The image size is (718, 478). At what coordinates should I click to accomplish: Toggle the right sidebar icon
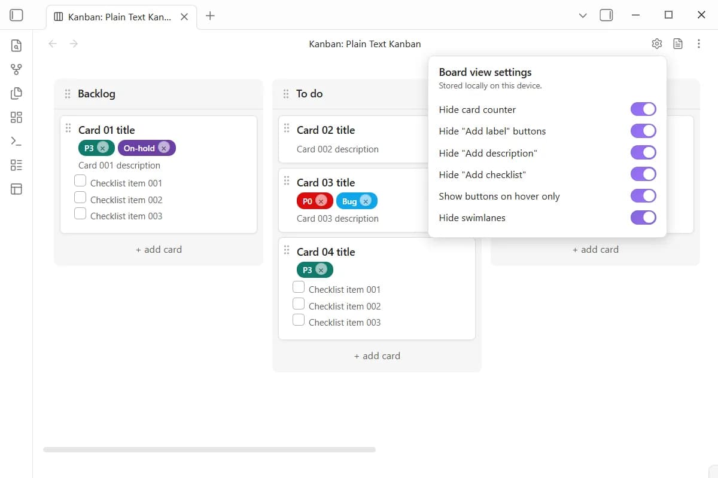pos(606,16)
